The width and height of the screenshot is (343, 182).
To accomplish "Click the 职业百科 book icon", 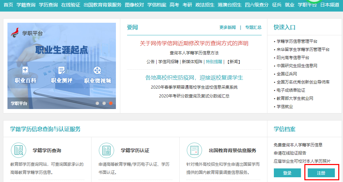I will click(25, 70).
